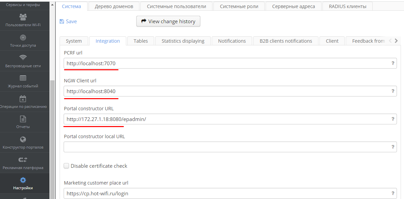
Task: Open the scheduled operations calendar icon
Action: click(x=23, y=98)
